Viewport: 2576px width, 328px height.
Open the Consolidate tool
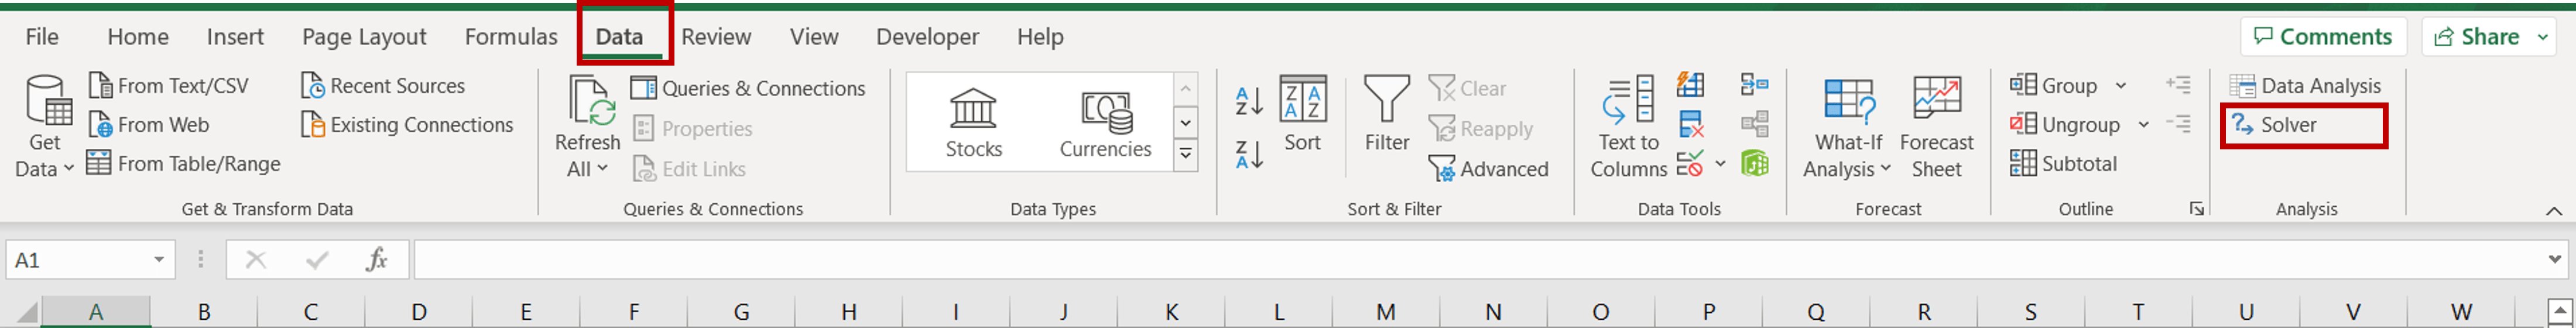[x=1754, y=85]
